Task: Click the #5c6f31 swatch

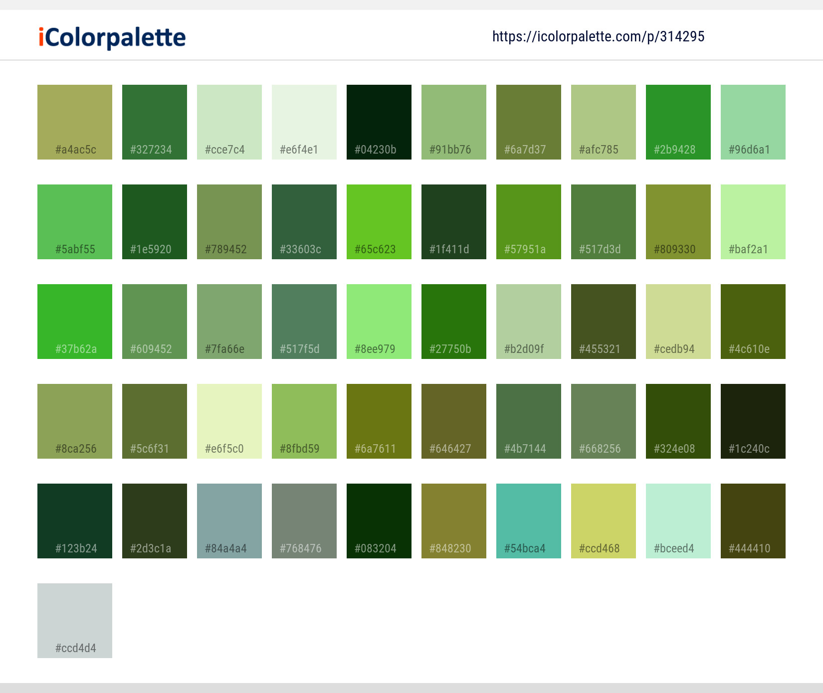Action: click(155, 421)
